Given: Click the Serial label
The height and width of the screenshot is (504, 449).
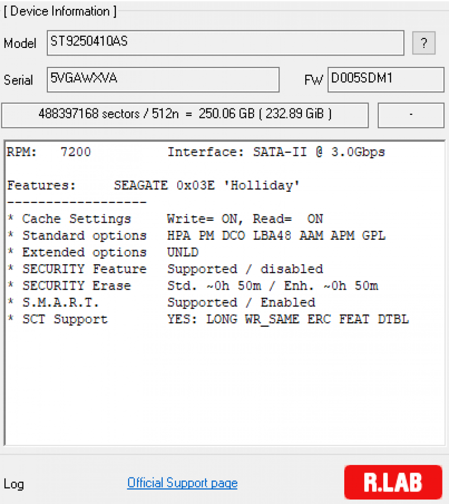Looking at the screenshot, I should coord(18,80).
